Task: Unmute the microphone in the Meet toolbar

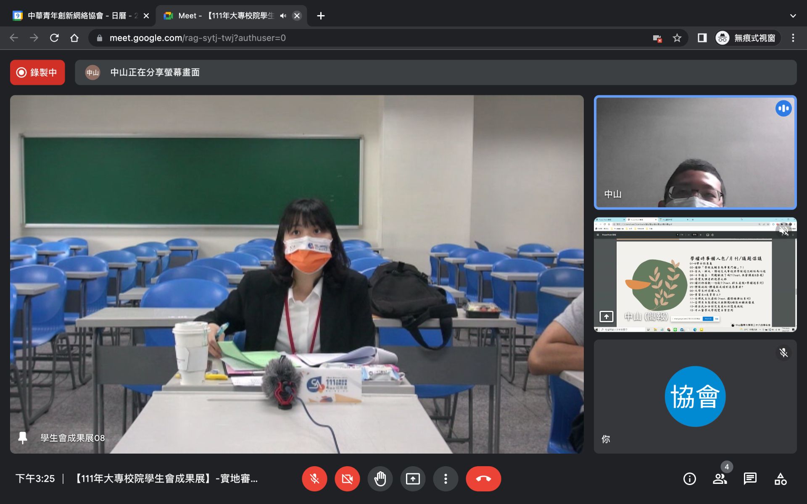Action: 314,478
